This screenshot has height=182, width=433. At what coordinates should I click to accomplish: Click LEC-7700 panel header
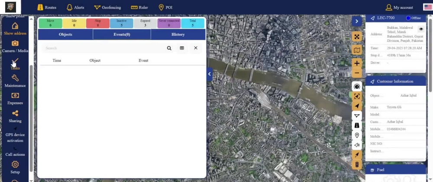tap(395, 18)
